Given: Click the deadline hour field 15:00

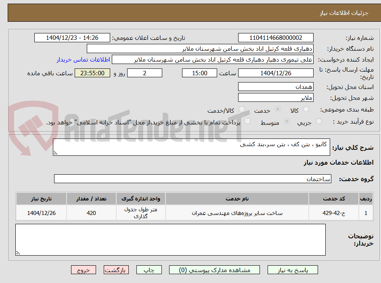Looking at the screenshot, I should [x=199, y=73].
